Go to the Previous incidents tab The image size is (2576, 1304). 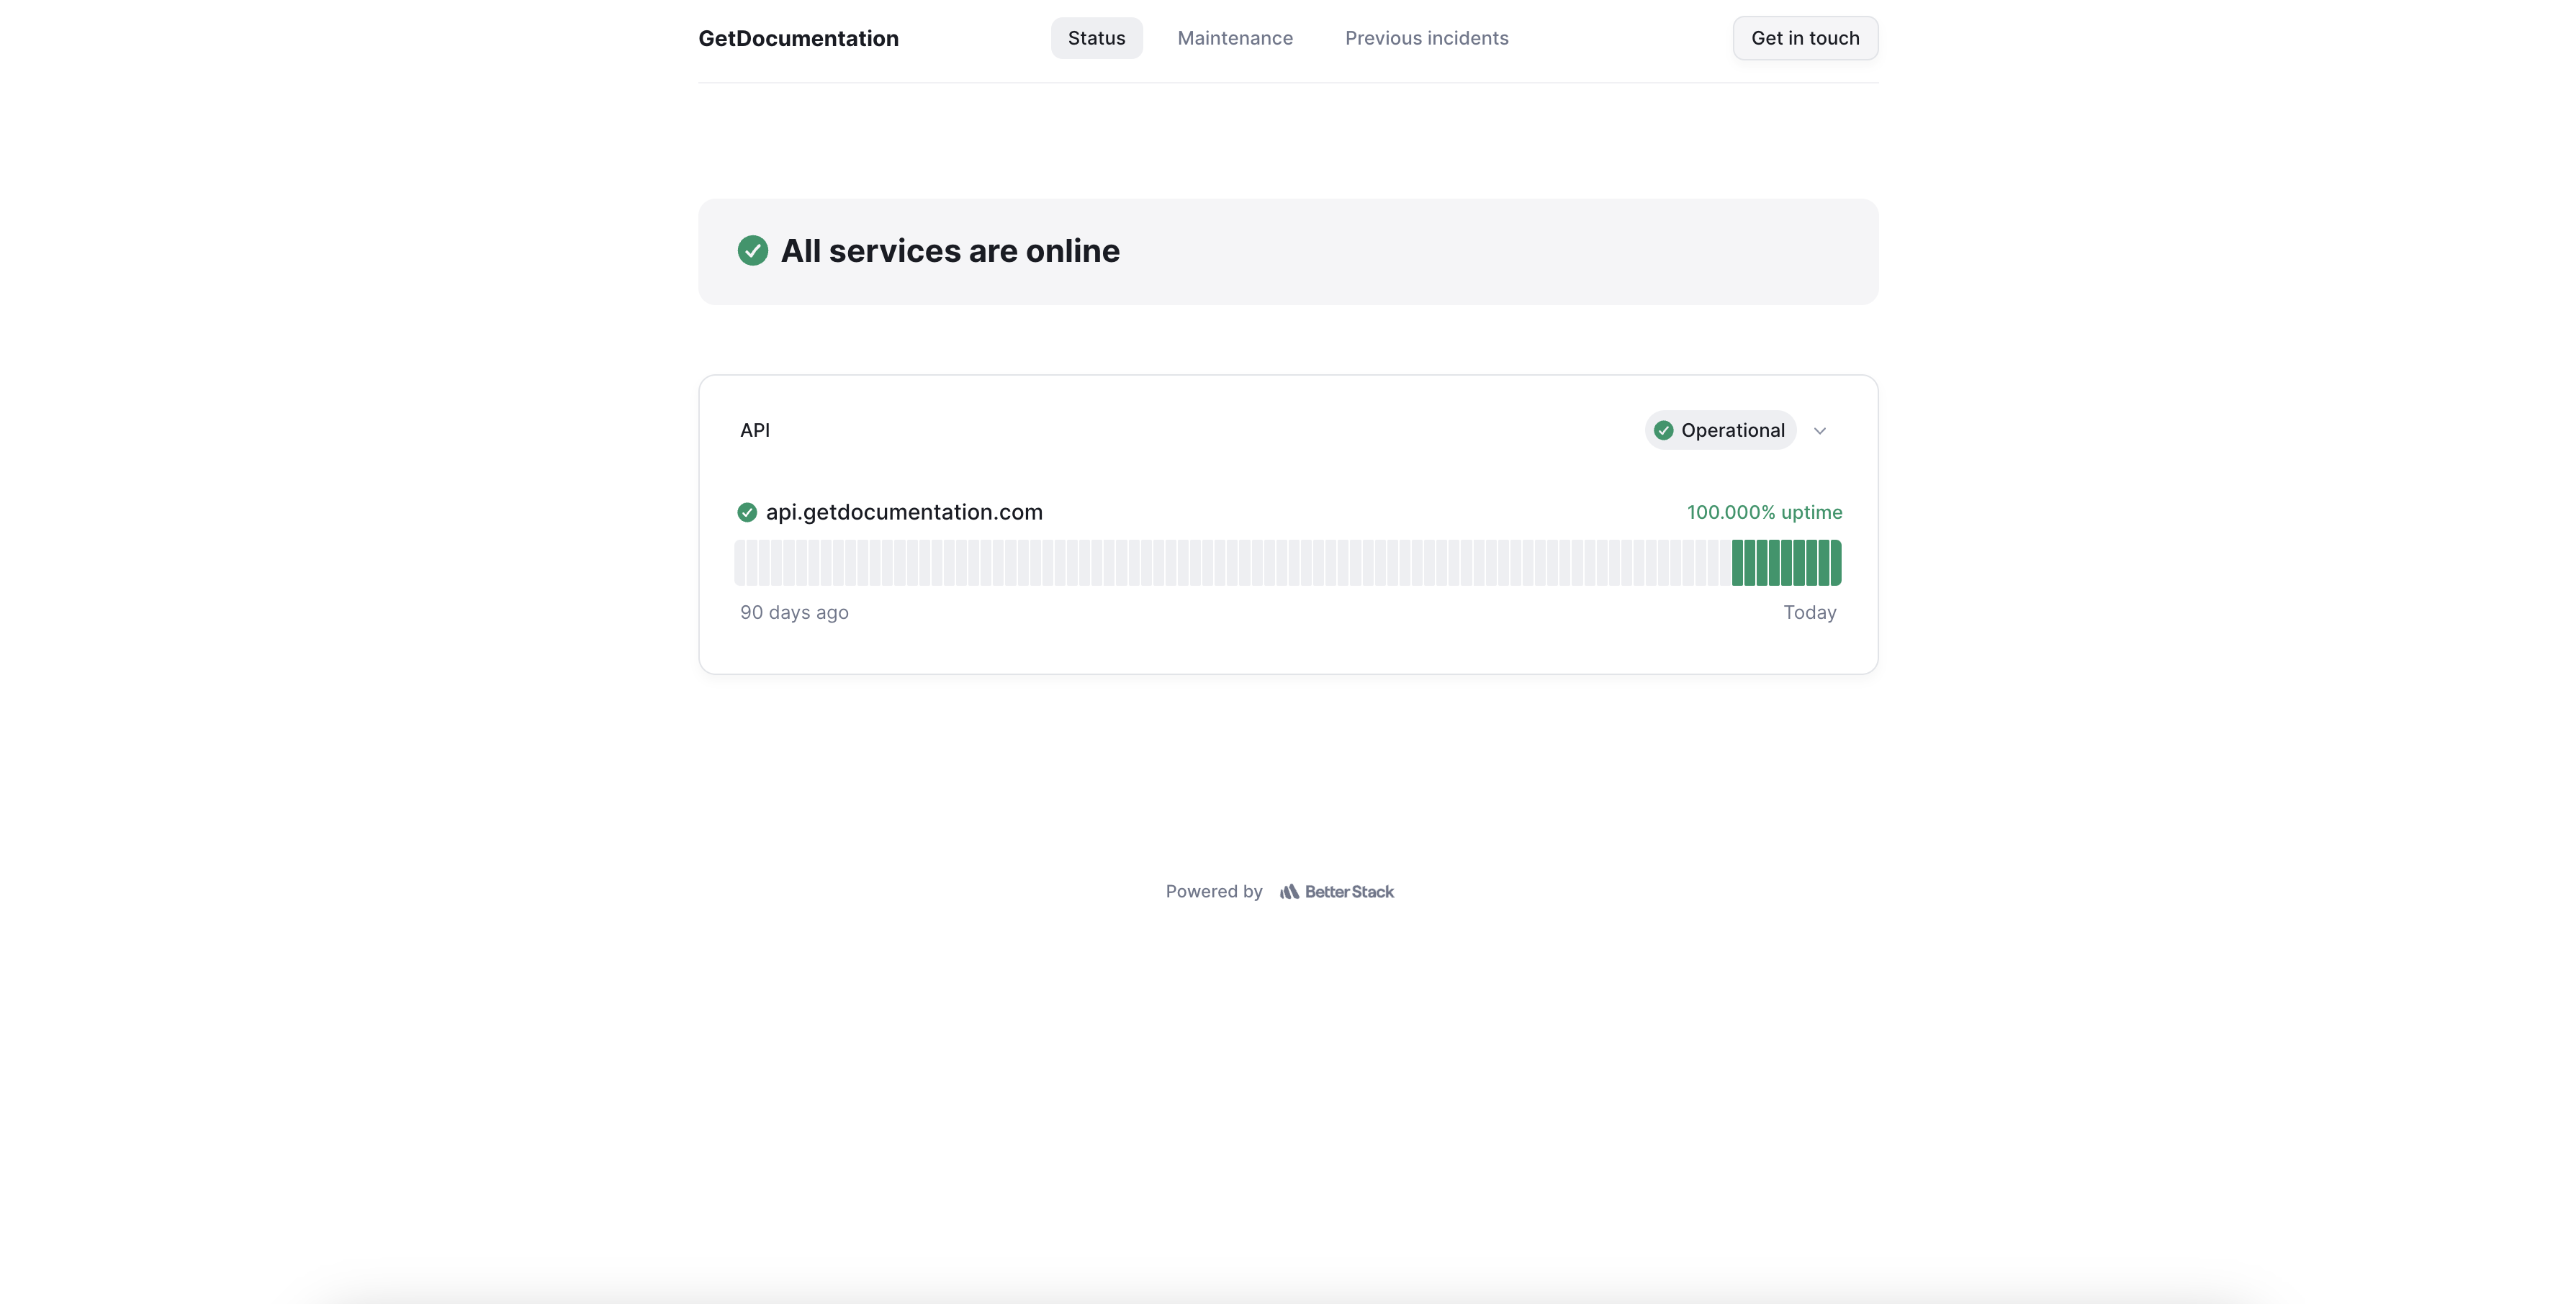(1426, 38)
